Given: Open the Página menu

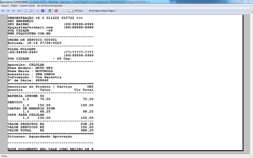Looking at the screenshot, I should coord(14,6).
